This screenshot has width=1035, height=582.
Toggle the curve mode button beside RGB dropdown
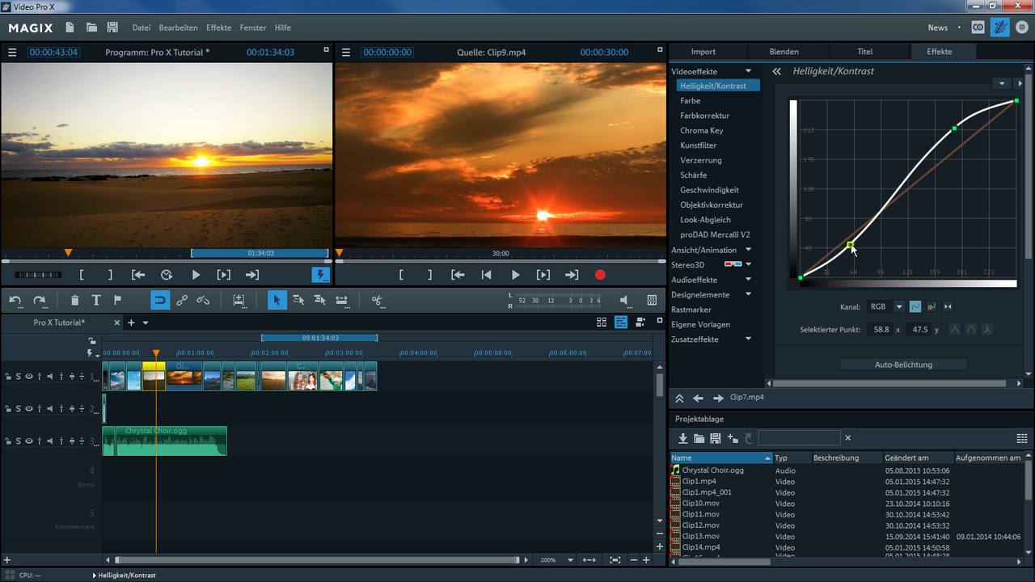(x=915, y=306)
